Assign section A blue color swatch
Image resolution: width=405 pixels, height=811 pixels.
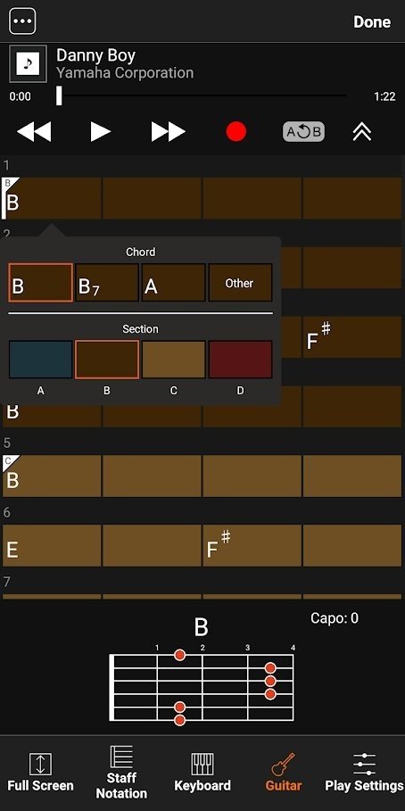click(40, 360)
